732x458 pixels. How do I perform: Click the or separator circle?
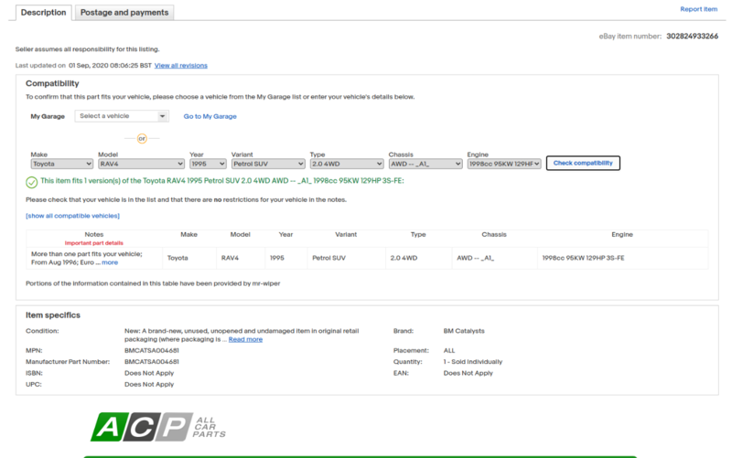[x=142, y=139]
